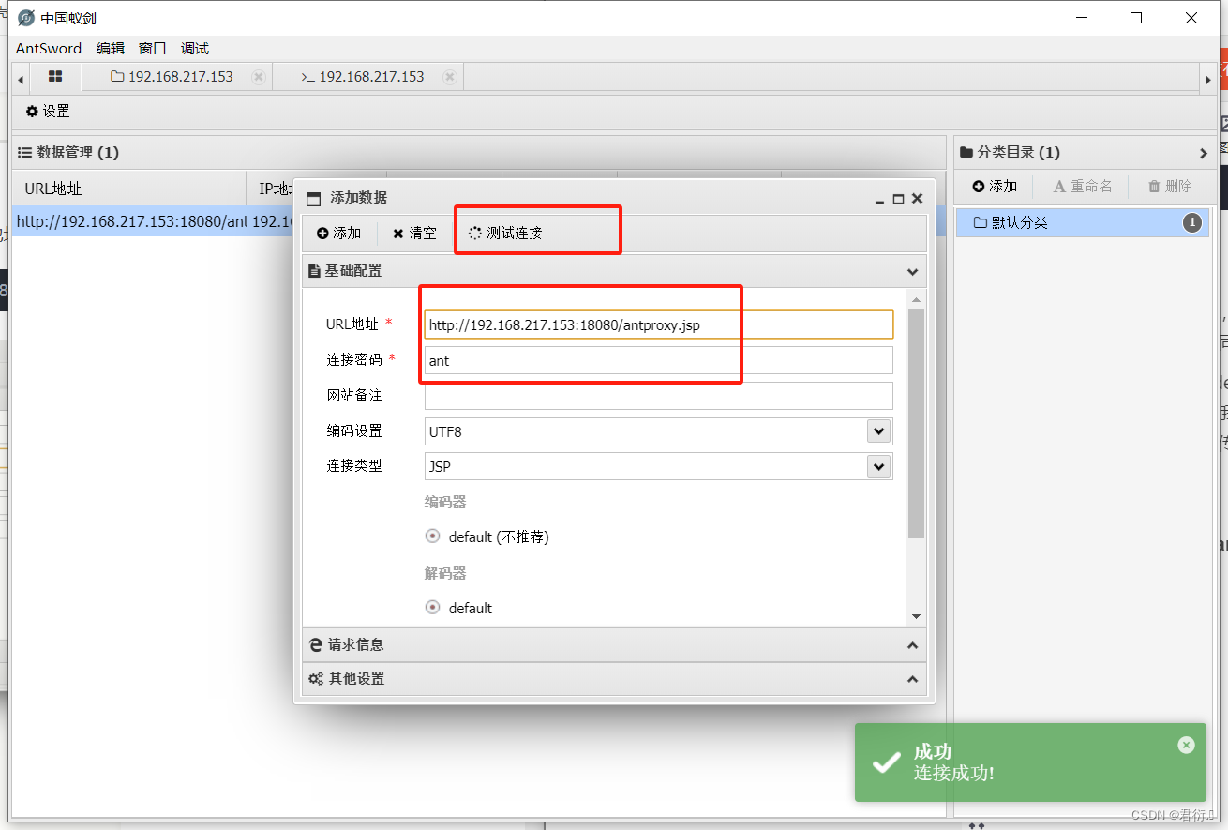Open the 设置 settings gear button
This screenshot has height=830, width=1228.
pyautogui.click(x=48, y=111)
